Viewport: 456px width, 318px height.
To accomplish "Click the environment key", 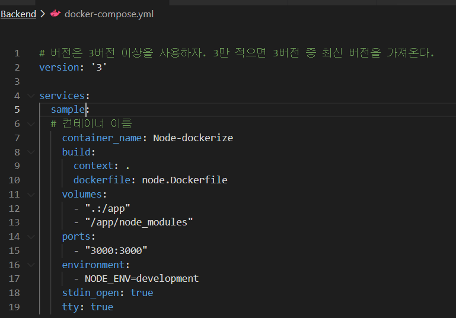I will pyautogui.click(x=93, y=265).
